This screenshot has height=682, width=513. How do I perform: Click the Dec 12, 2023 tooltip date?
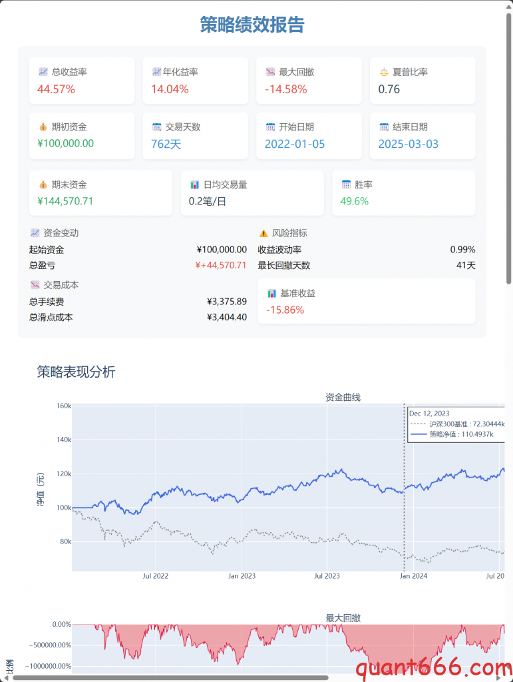[429, 413]
